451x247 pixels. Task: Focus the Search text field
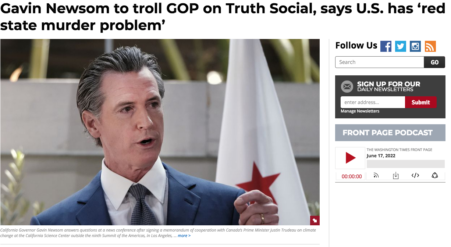[380, 62]
